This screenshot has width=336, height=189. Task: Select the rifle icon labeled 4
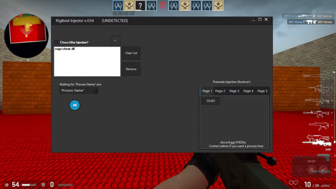coord(317,101)
